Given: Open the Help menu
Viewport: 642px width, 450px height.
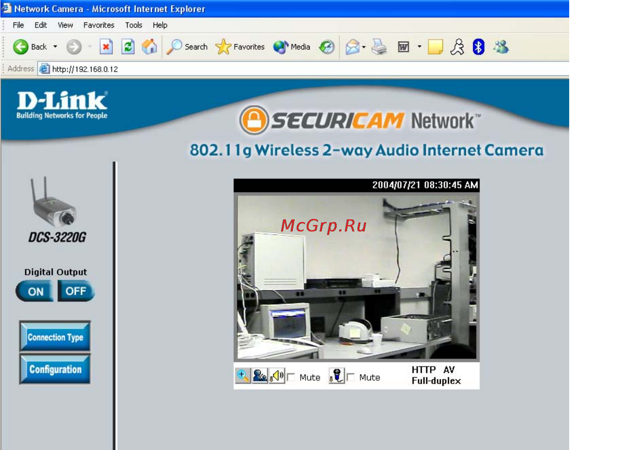Looking at the screenshot, I should (160, 25).
